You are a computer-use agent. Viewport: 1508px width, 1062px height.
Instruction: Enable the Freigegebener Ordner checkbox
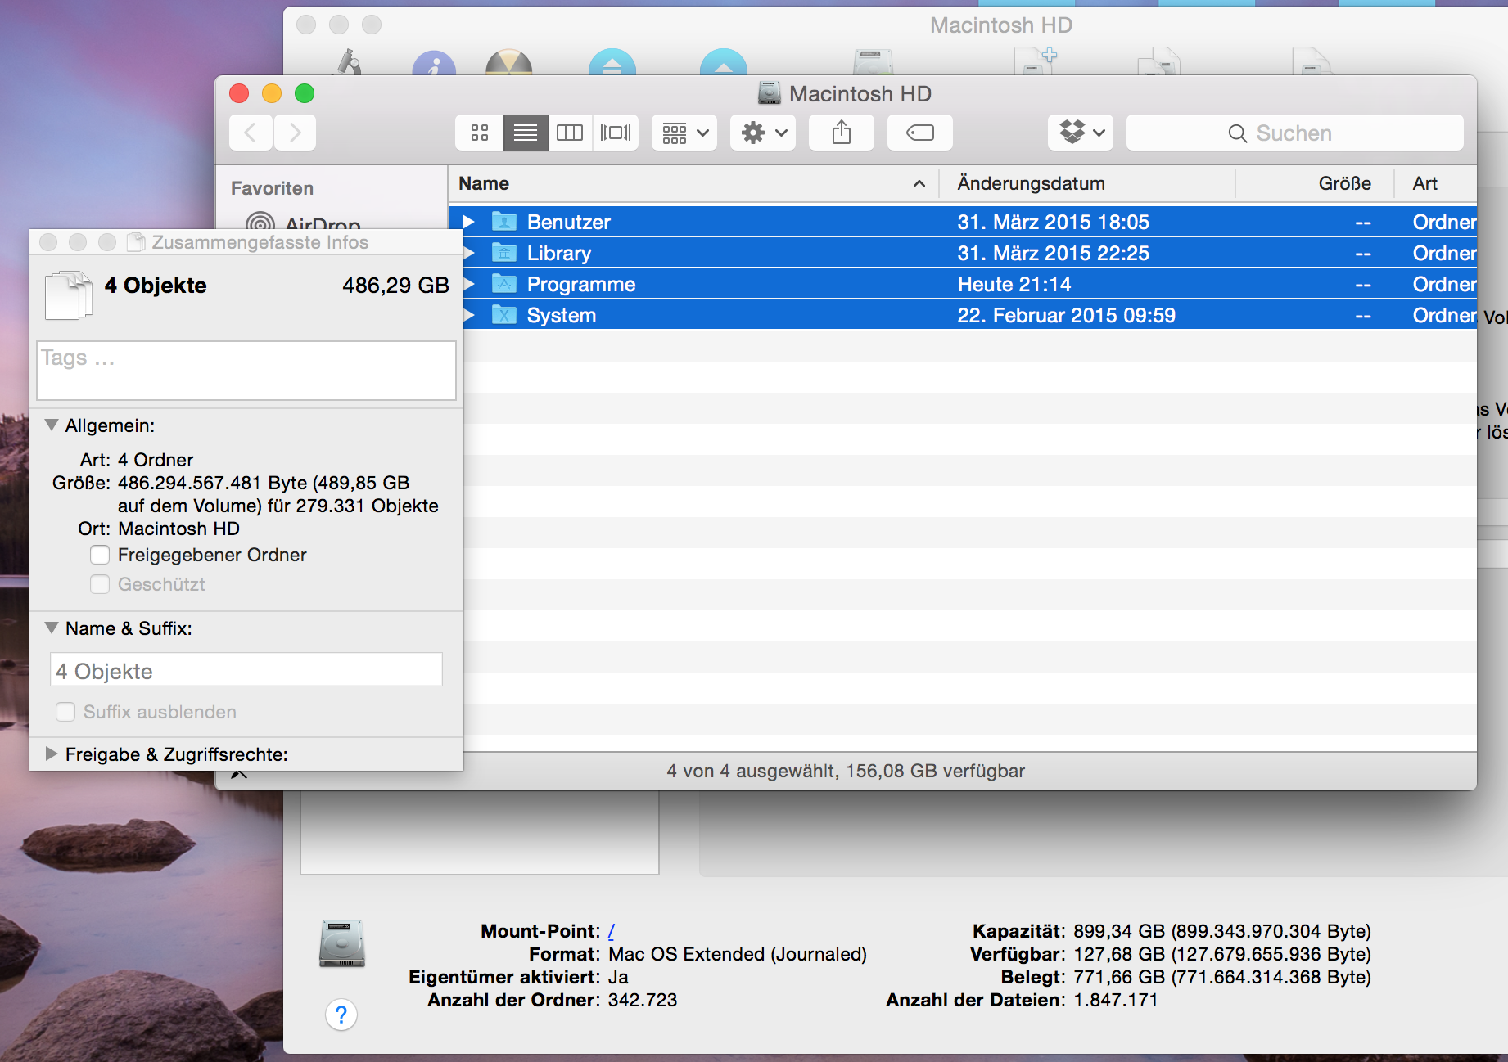click(100, 555)
